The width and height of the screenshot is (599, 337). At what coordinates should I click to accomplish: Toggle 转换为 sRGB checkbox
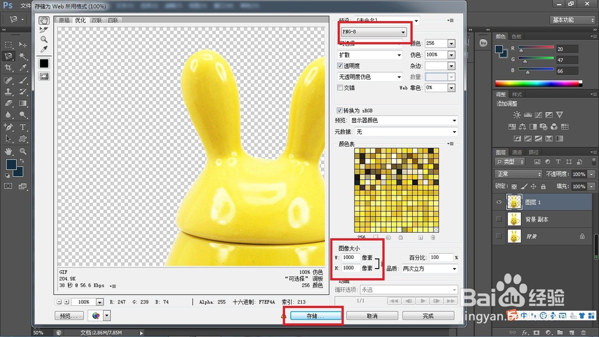pos(339,110)
